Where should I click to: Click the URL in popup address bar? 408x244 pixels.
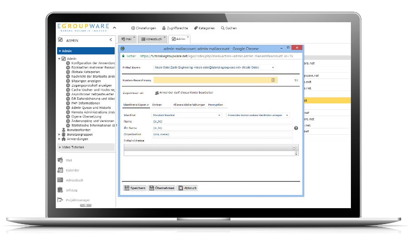[217, 56]
